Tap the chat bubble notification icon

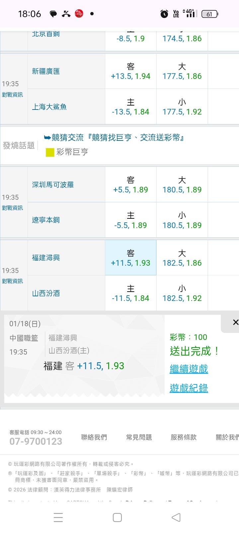(53, 14)
